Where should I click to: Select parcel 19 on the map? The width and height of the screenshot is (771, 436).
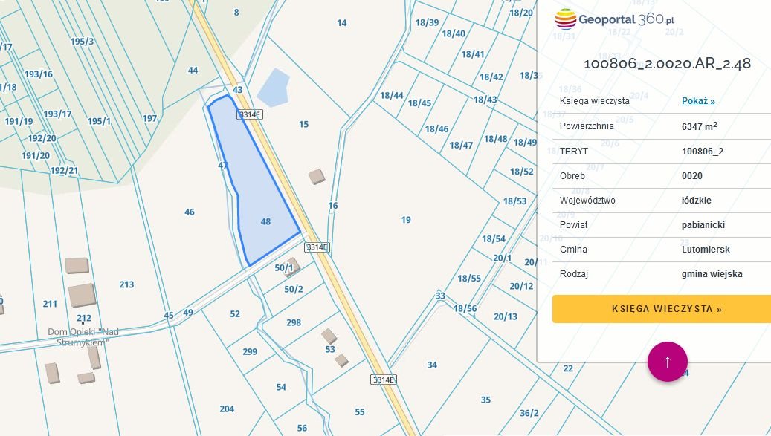406,220
